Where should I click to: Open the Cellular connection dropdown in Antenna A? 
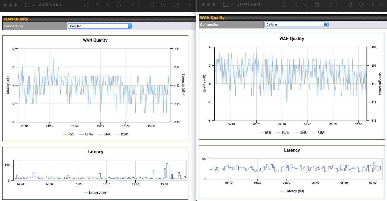point(100,26)
